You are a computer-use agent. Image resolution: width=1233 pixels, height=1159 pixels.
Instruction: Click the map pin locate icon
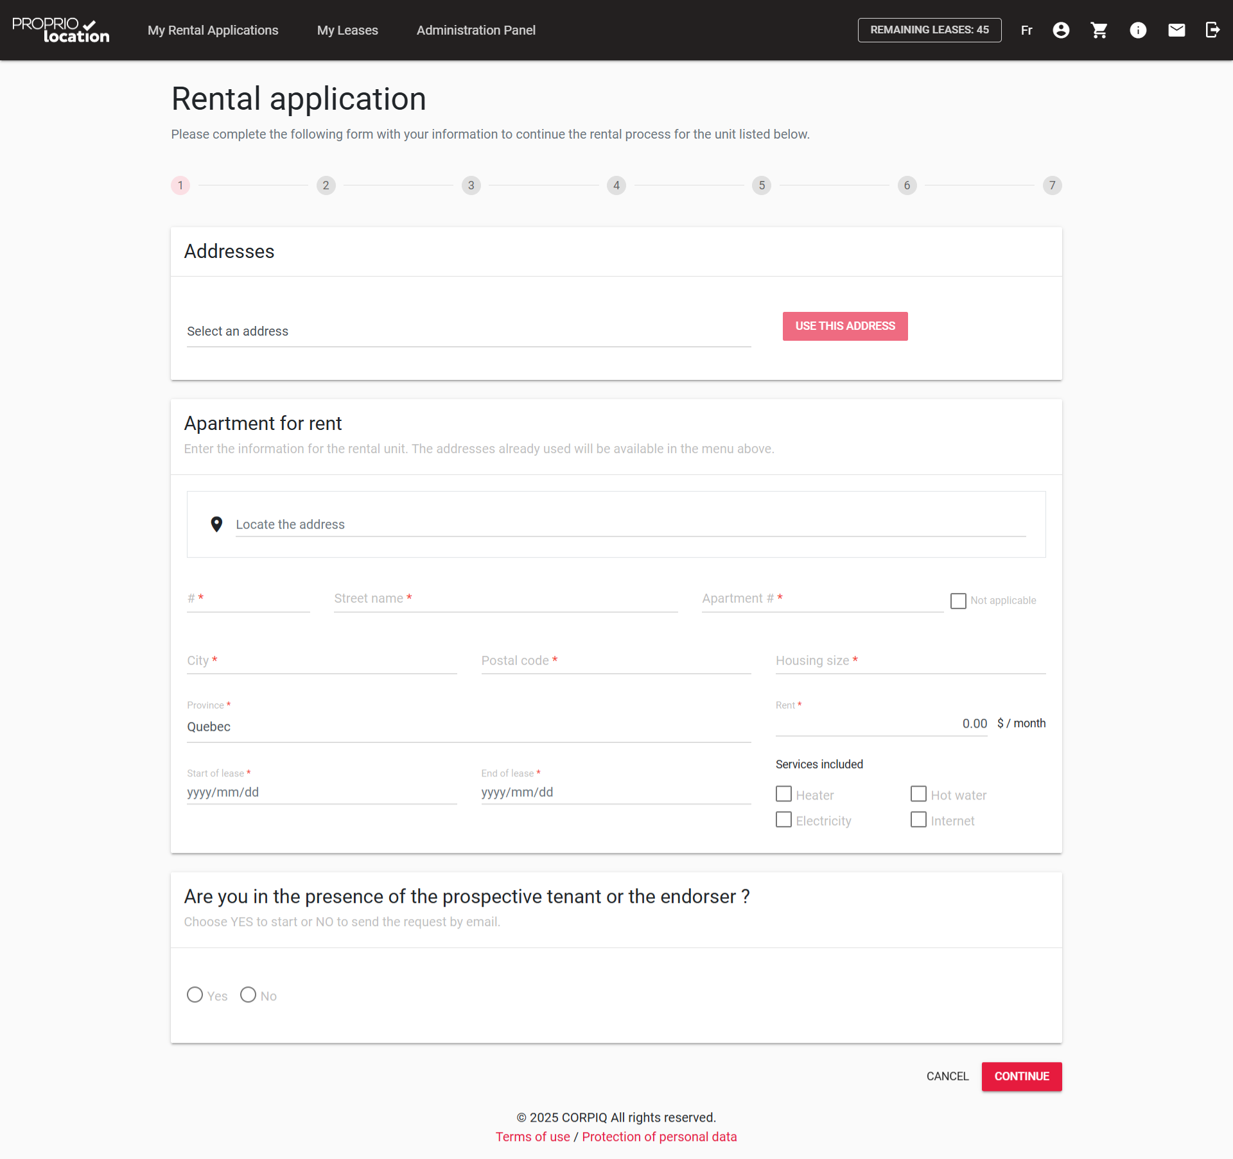tap(216, 524)
